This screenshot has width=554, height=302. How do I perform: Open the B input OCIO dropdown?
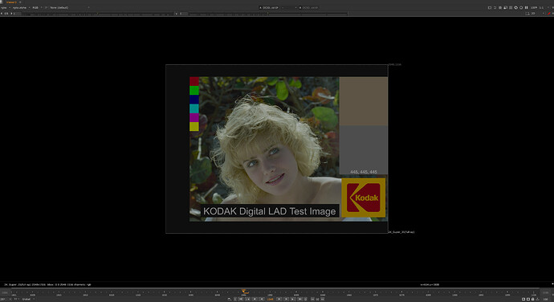[x=309, y=7]
